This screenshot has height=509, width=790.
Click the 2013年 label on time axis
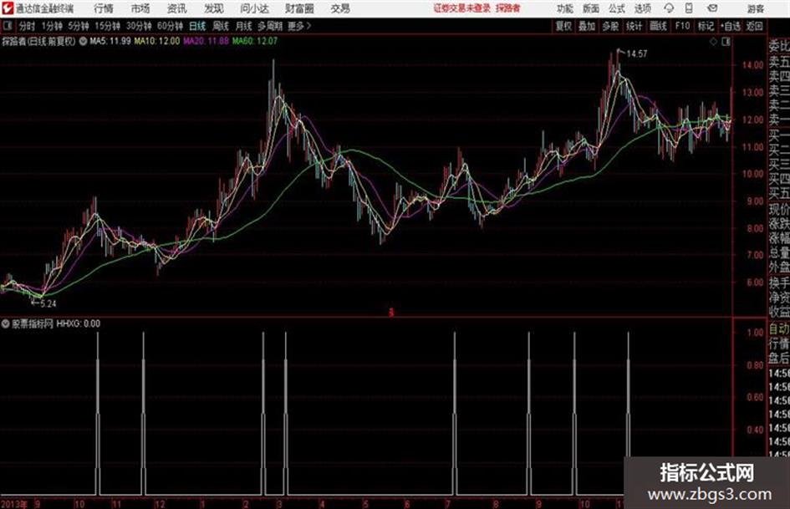click(x=14, y=504)
